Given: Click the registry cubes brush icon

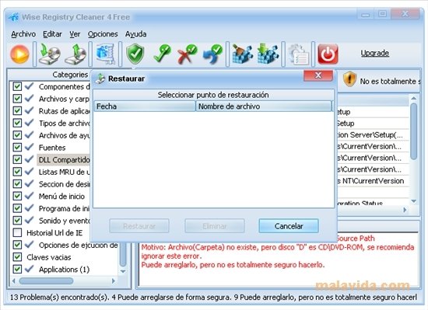Looking at the screenshot, I should pos(242,54).
